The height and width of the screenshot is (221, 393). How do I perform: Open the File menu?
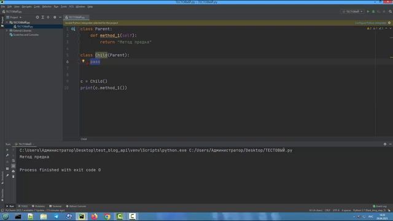[x=3, y=7]
